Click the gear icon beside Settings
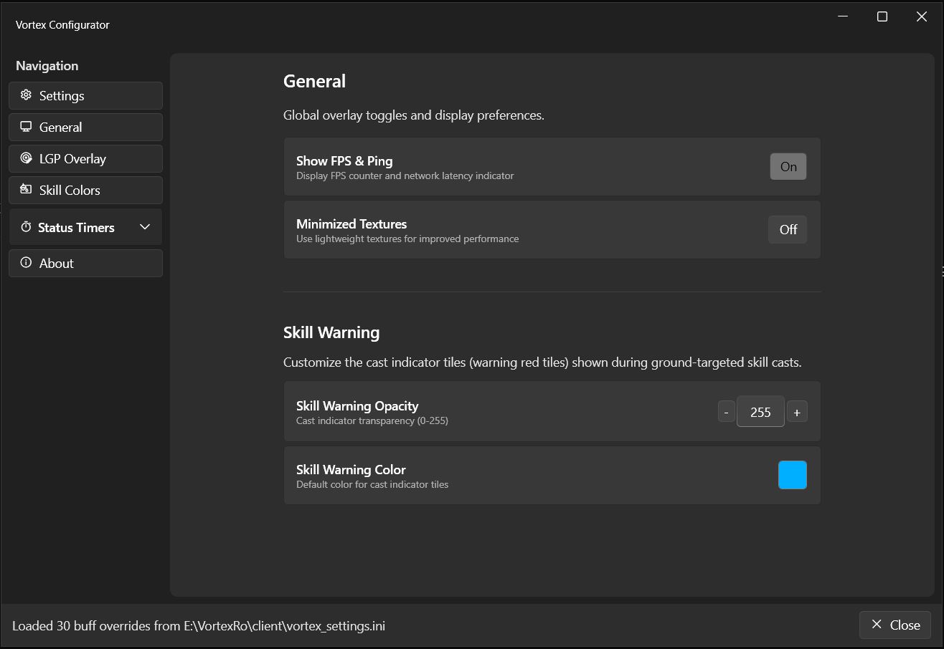The width and height of the screenshot is (944, 649). [26, 95]
